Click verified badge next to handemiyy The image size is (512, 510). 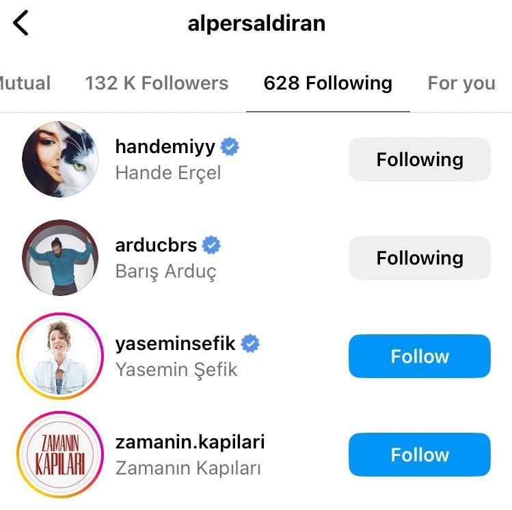coord(230,146)
